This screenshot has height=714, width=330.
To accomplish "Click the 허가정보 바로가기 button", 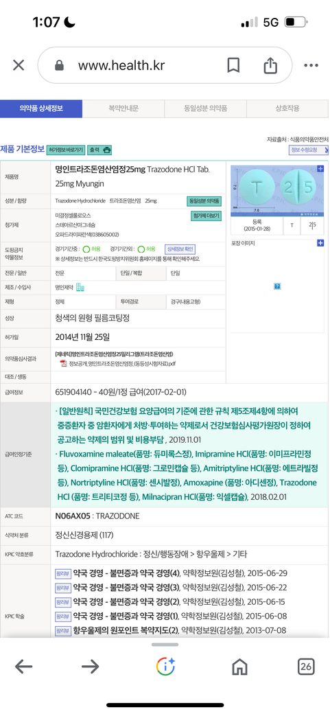I will click(x=66, y=150).
